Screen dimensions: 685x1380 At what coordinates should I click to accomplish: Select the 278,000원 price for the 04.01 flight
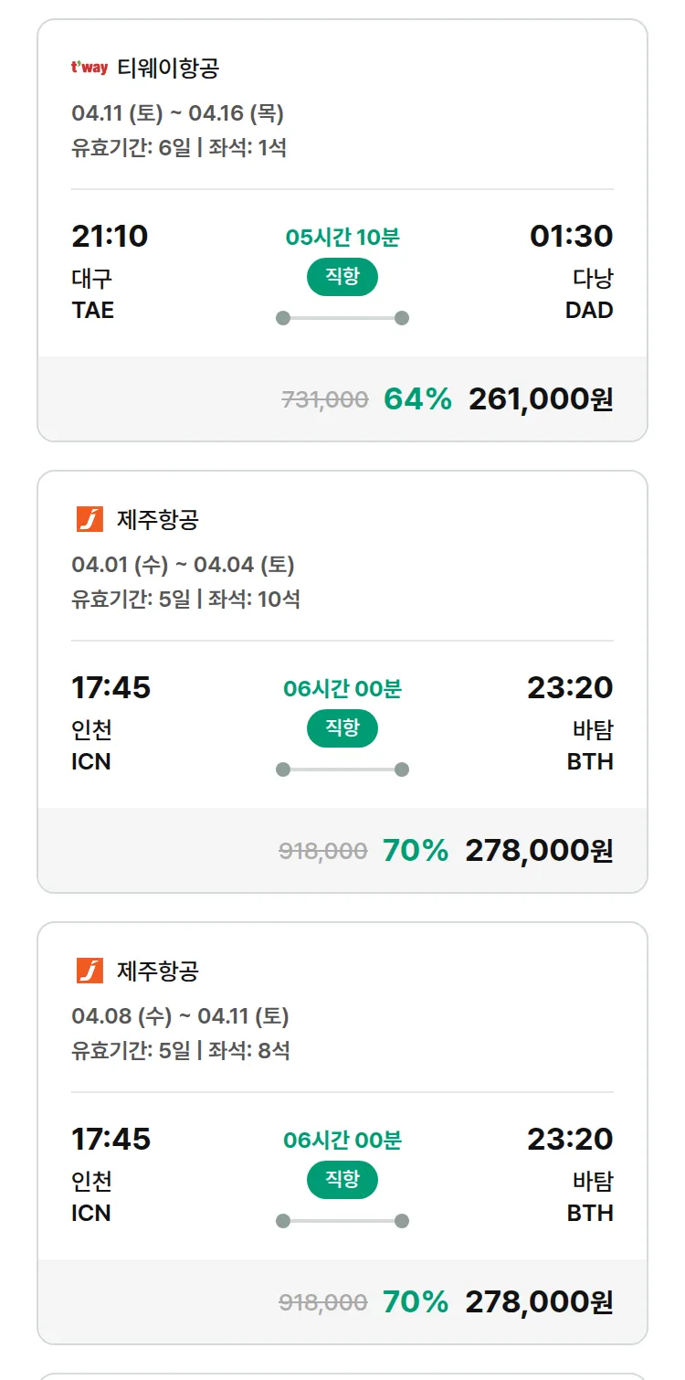(539, 851)
